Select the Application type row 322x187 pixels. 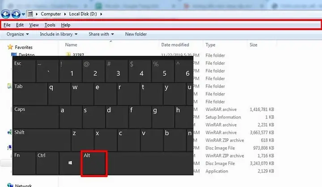tap(216, 171)
